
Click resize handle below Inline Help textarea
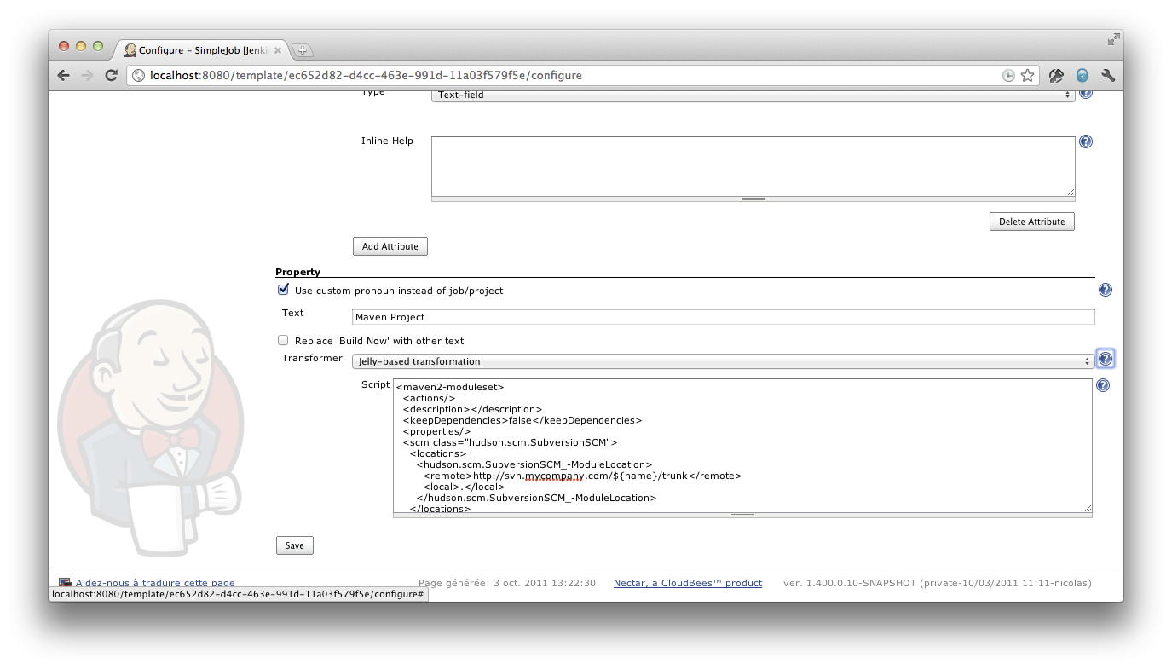click(753, 199)
